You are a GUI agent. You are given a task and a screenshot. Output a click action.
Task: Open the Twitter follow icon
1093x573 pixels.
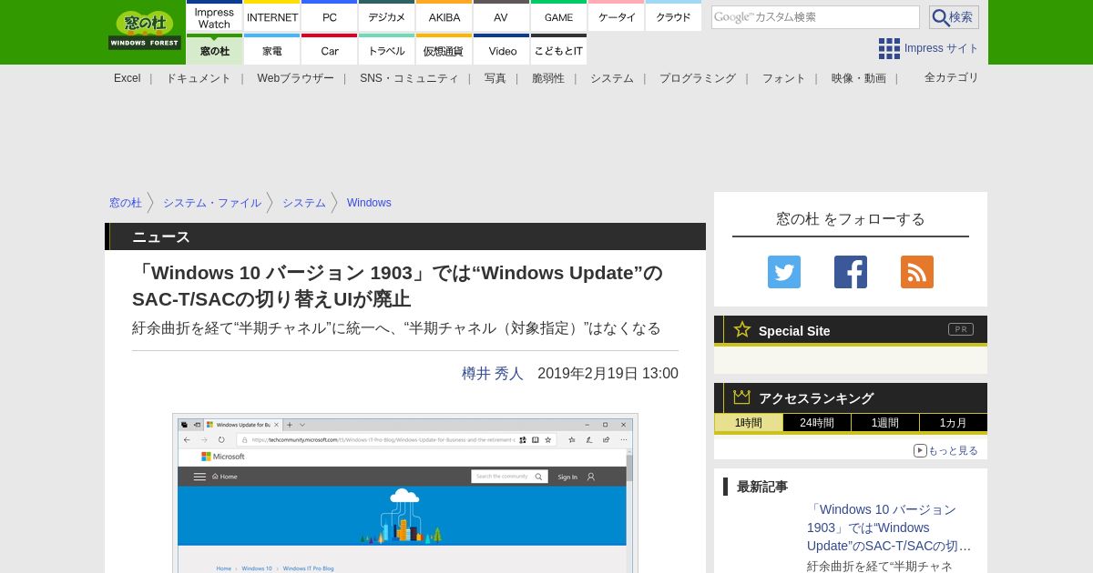click(x=784, y=272)
